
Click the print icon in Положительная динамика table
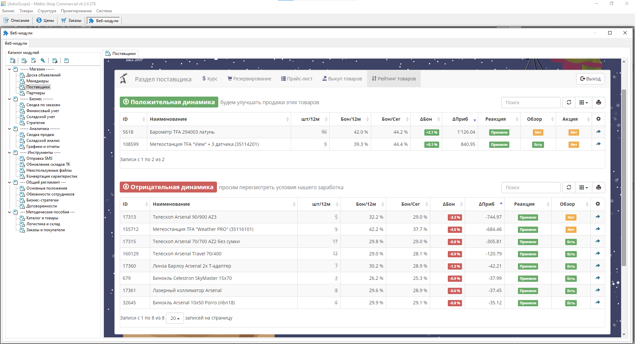click(x=598, y=102)
